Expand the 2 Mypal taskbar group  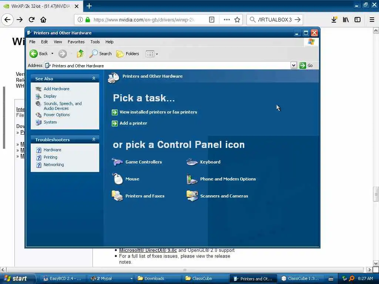point(131,279)
